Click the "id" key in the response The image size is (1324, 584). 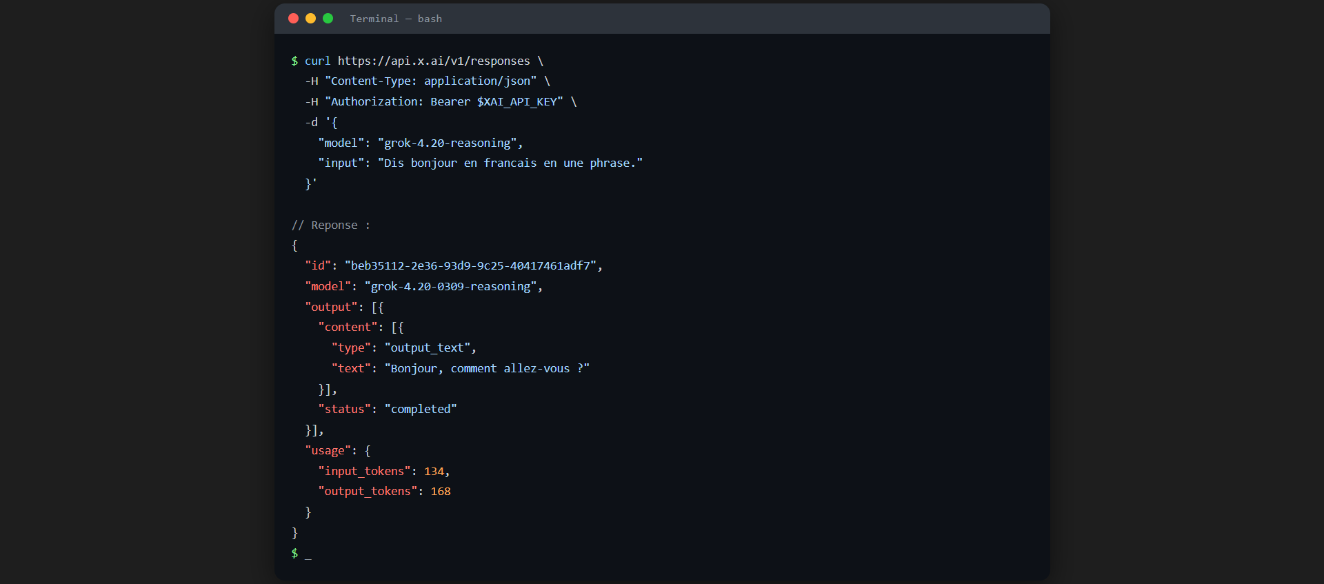(318, 265)
